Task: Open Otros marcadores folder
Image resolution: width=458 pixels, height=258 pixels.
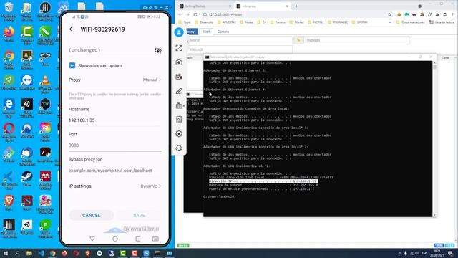Action: tap(411, 22)
